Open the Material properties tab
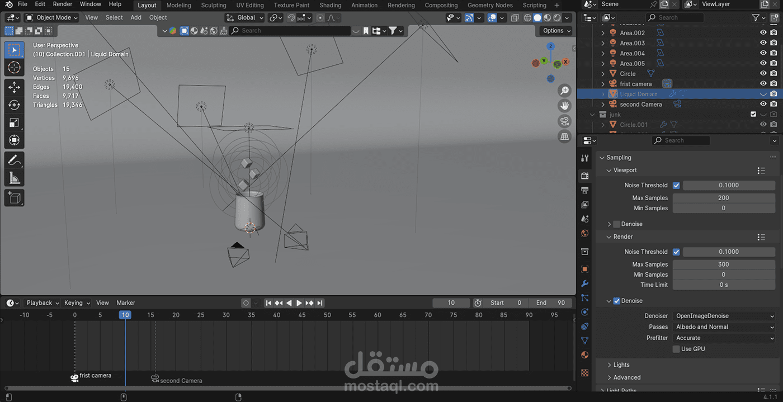Screen dimensions: 783x402 point(585,354)
